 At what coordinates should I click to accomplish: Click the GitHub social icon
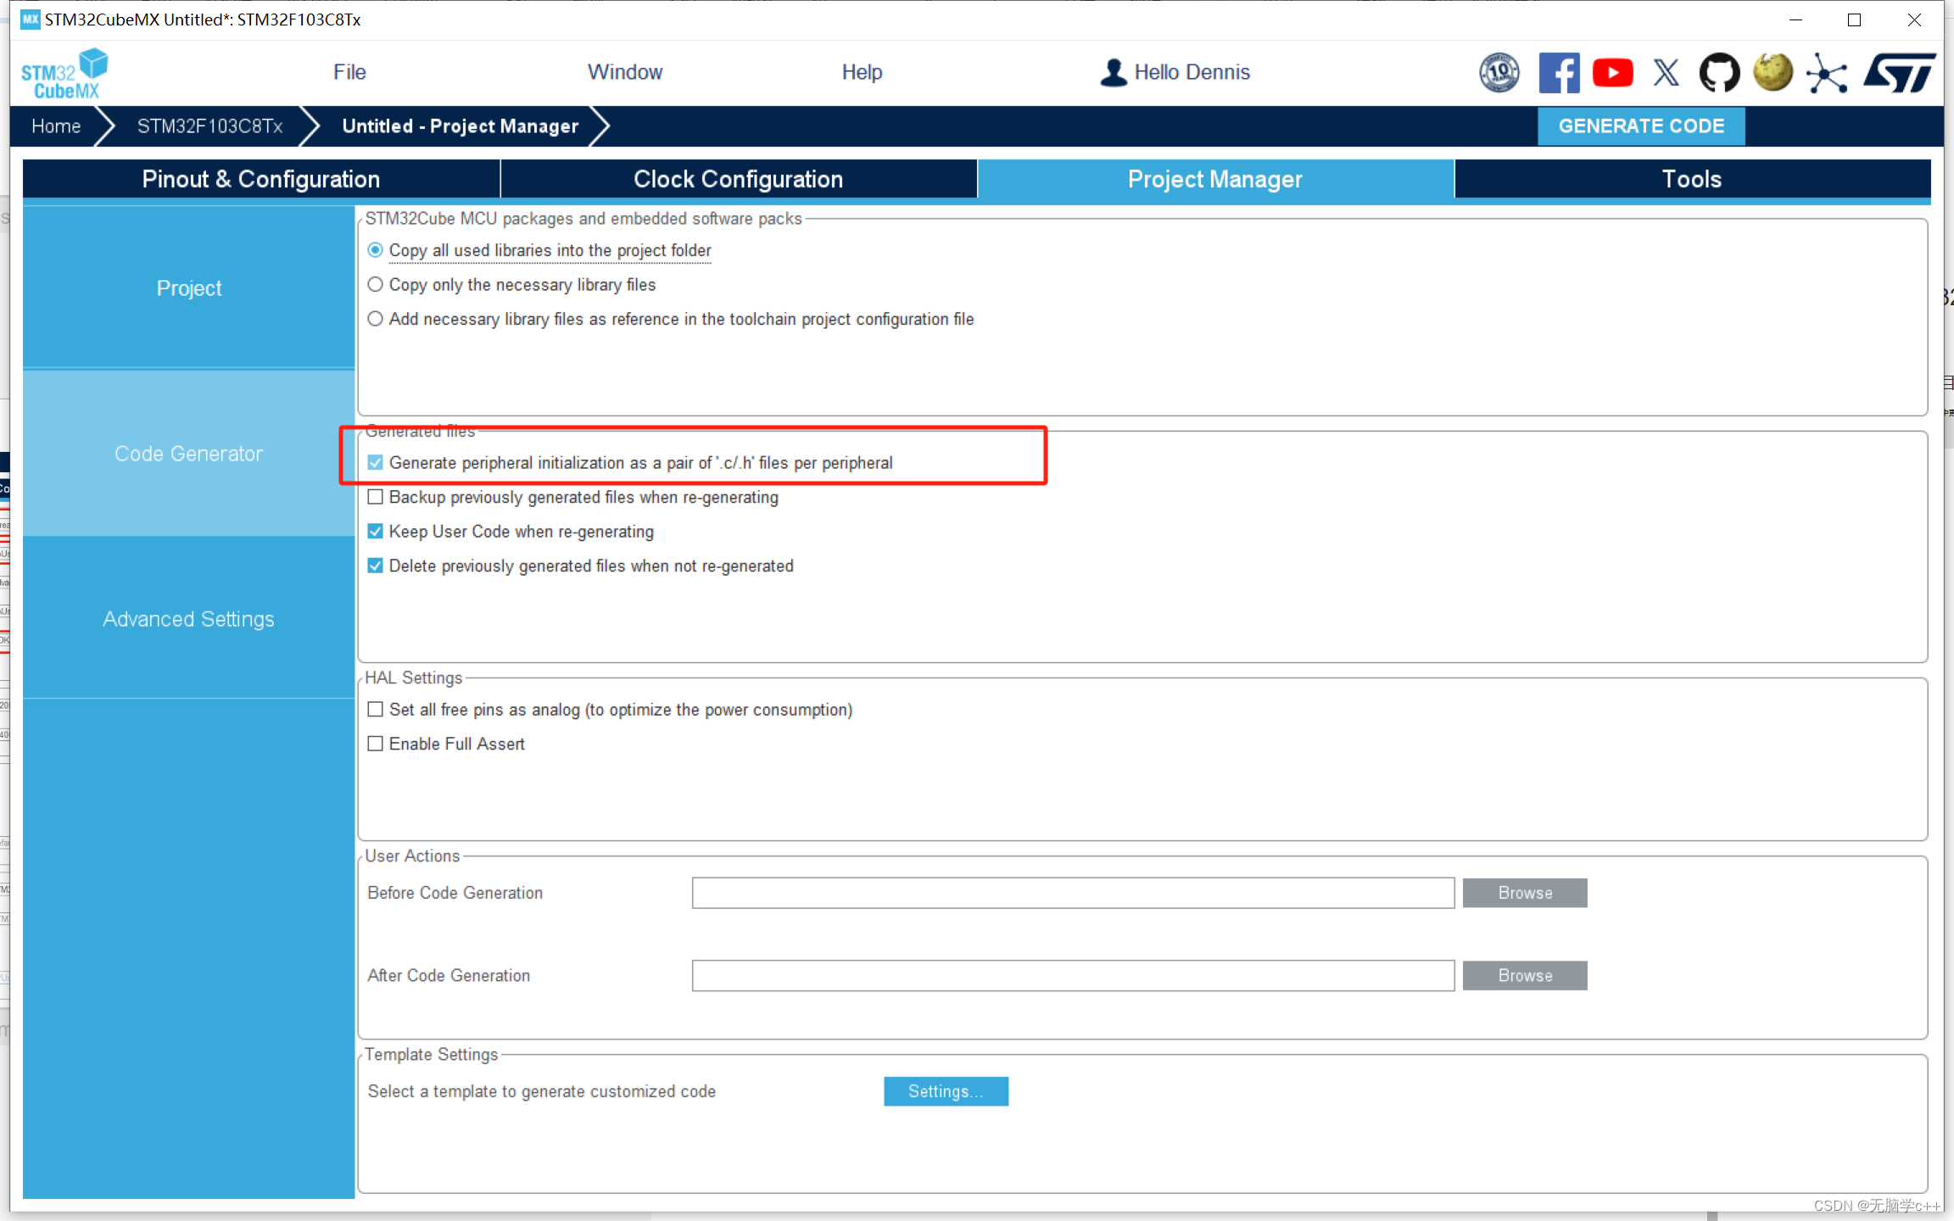point(1719,72)
